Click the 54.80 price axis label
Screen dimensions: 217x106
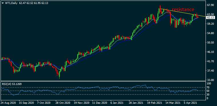[210, 33]
